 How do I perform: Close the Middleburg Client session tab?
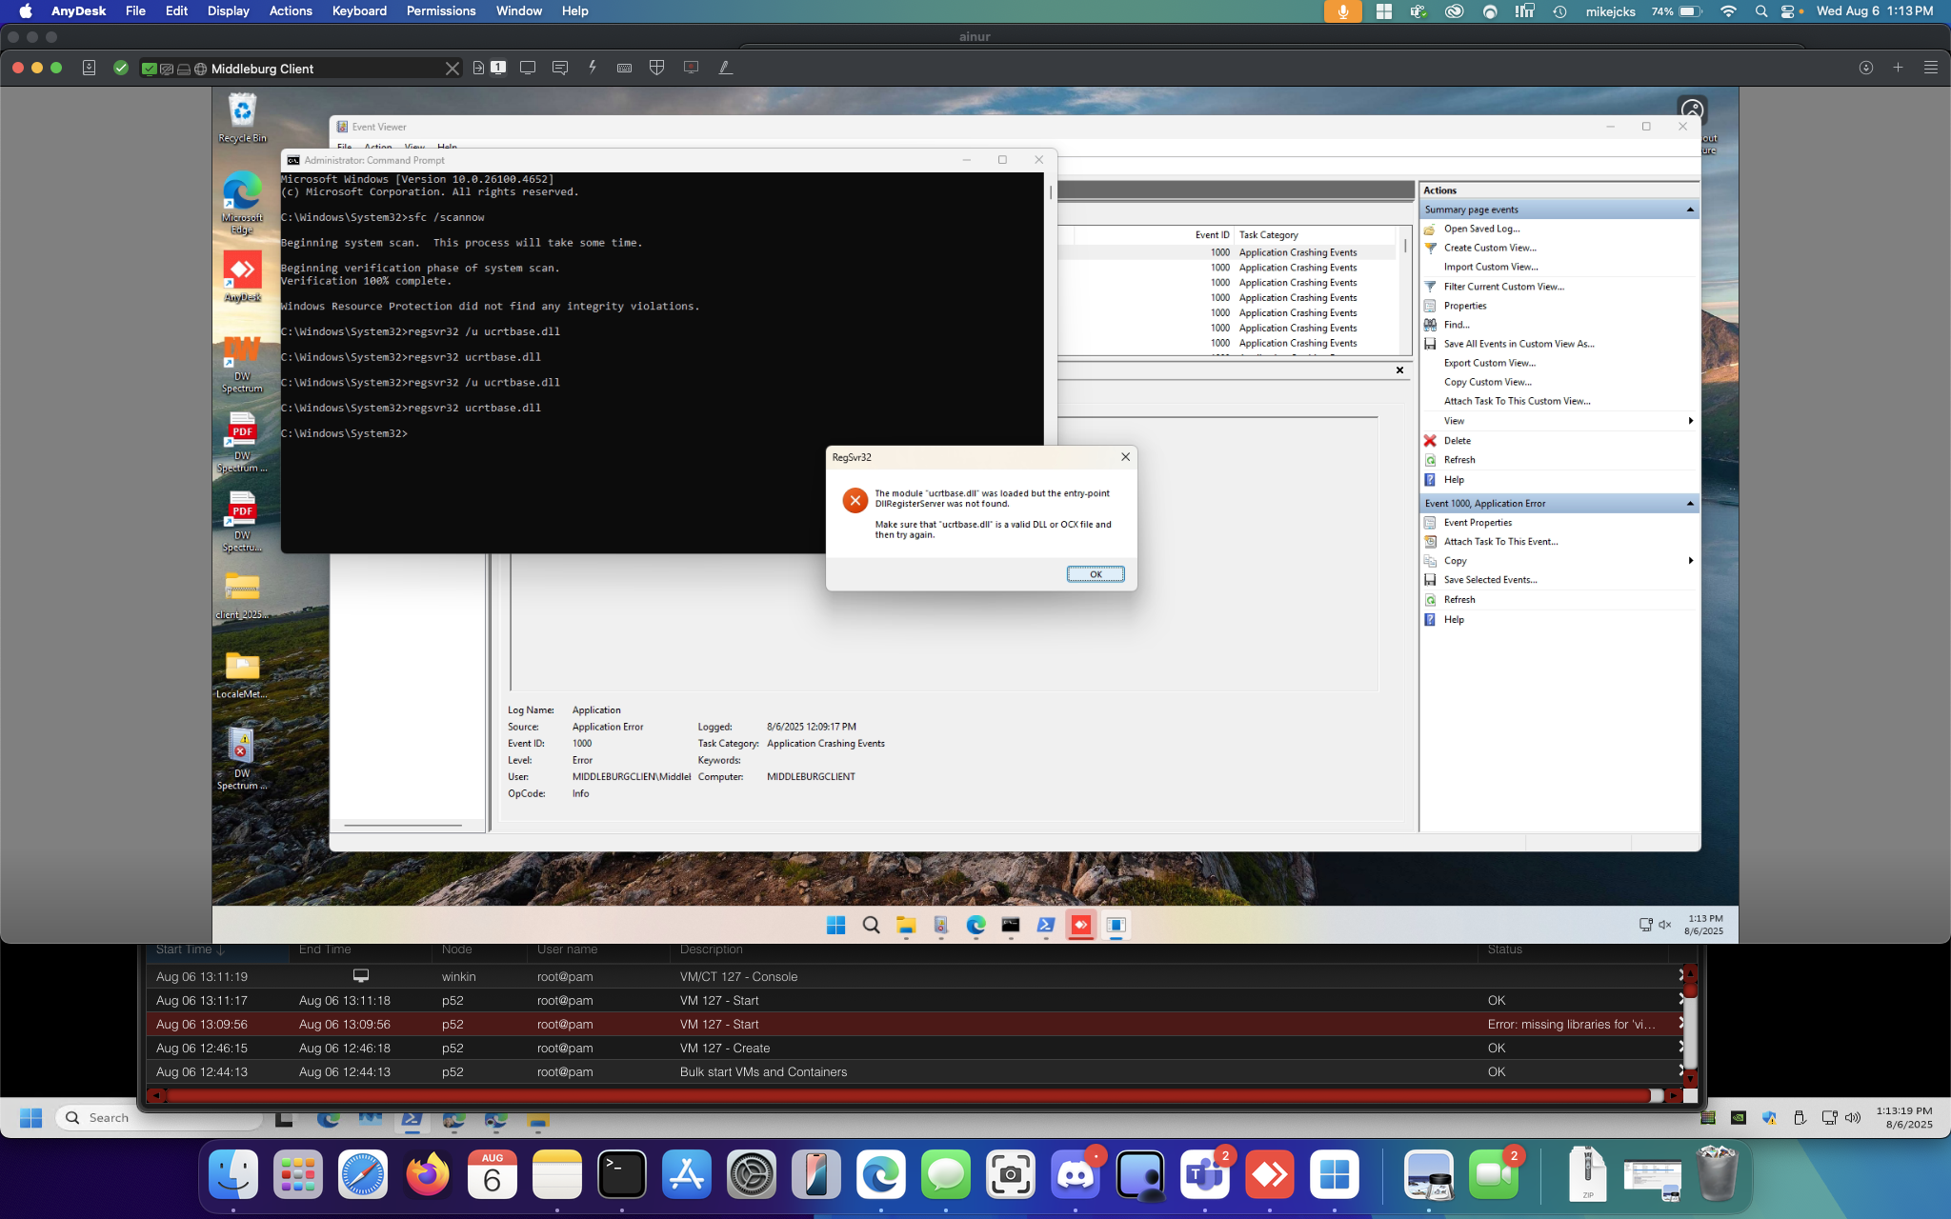point(453,69)
